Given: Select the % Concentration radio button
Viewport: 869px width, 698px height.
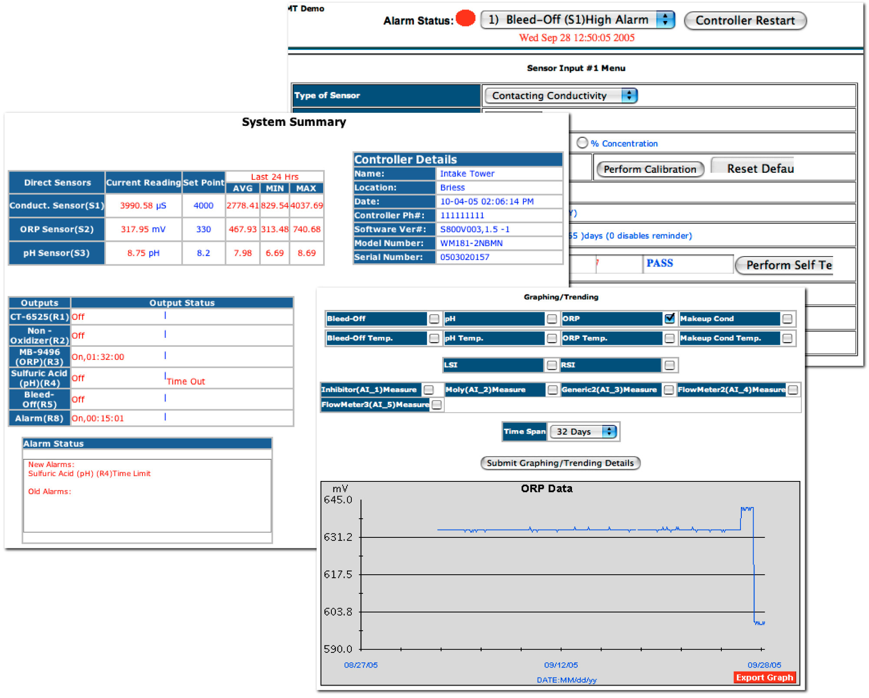Looking at the screenshot, I should click(x=582, y=143).
